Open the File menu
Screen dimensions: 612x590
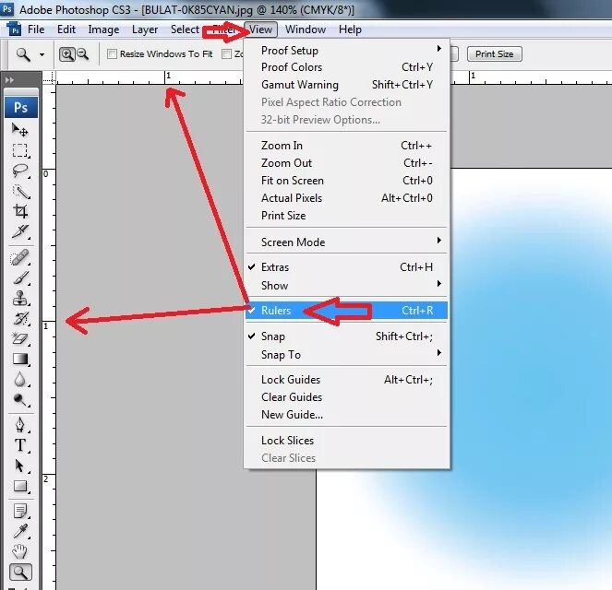click(x=36, y=29)
